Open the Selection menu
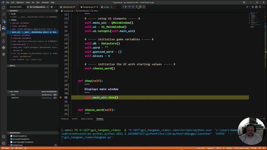 click(20, 2)
